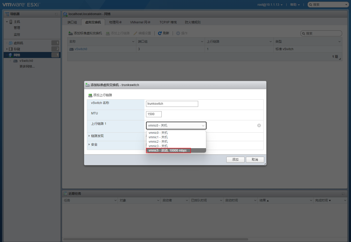Screen dimensions: 351x242
Task: Click the 存储 icon in the navigator
Action: [x=11, y=49]
